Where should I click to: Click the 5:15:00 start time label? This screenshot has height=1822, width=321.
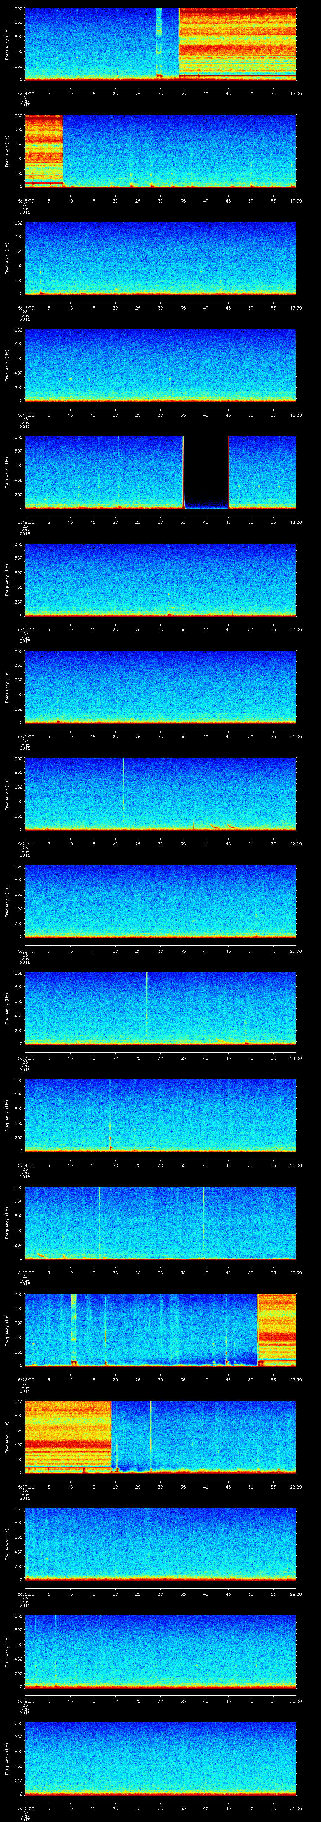click(x=25, y=201)
